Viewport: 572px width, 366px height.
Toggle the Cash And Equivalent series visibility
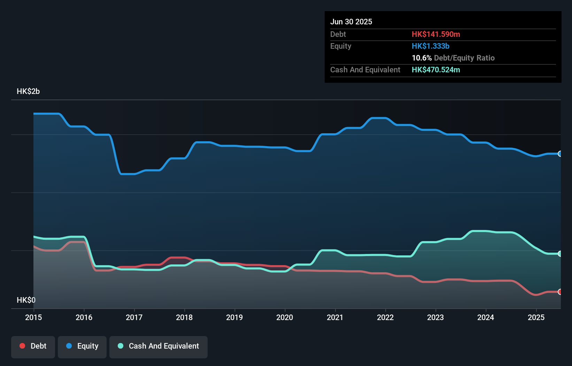click(x=159, y=347)
